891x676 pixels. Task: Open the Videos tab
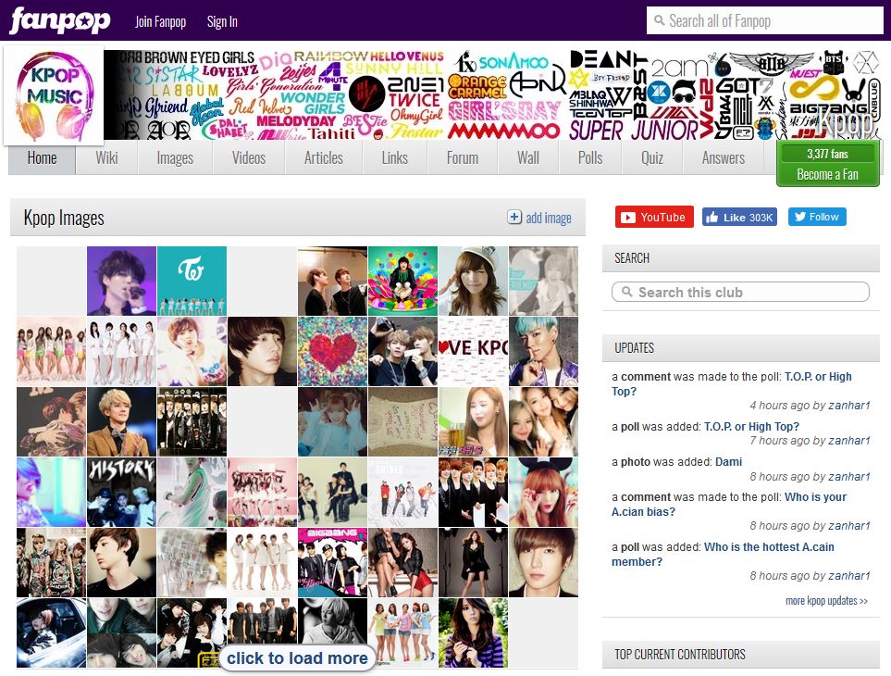point(249,157)
